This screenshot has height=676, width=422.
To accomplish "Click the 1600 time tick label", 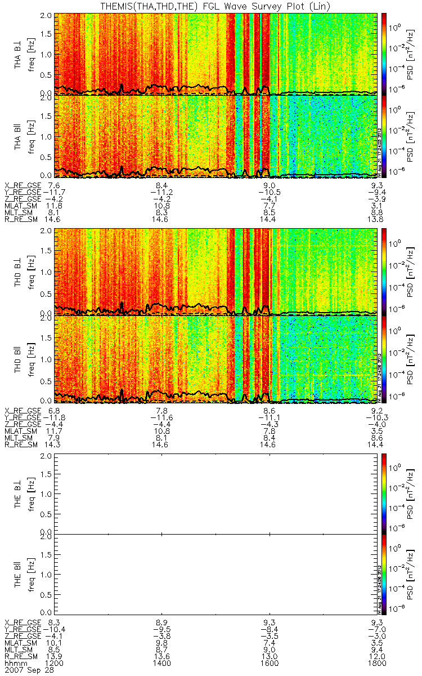I will pos(270,665).
